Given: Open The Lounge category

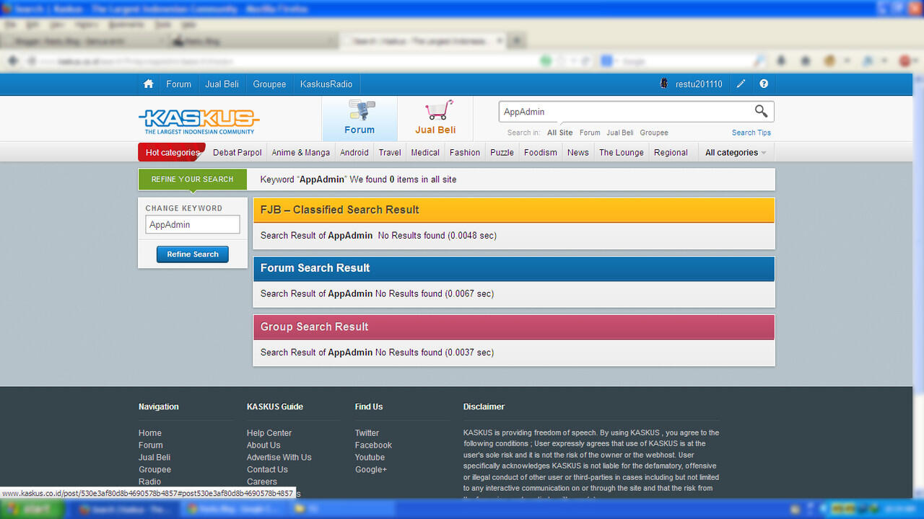Looking at the screenshot, I should click(622, 153).
